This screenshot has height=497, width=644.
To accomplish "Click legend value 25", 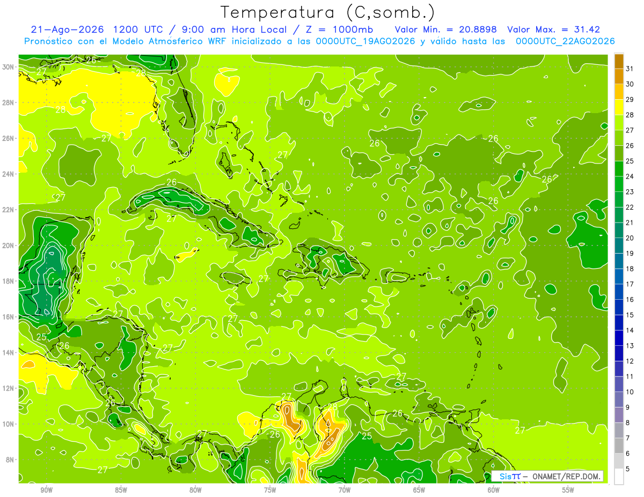I will [630, 161].
